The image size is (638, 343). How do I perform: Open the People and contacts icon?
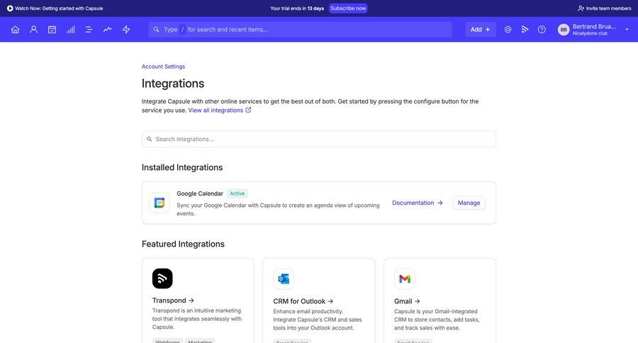tap(33, 30)
